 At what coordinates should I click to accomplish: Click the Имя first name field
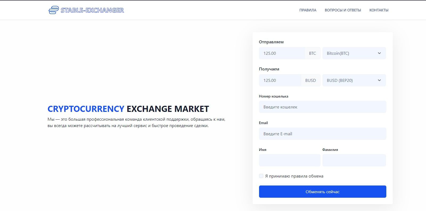pos(290,160)
